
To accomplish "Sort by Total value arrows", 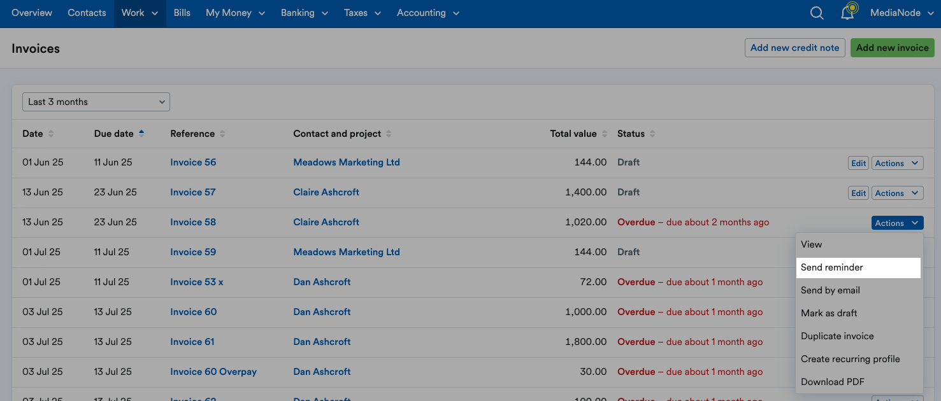I will [x=605, y=134].
